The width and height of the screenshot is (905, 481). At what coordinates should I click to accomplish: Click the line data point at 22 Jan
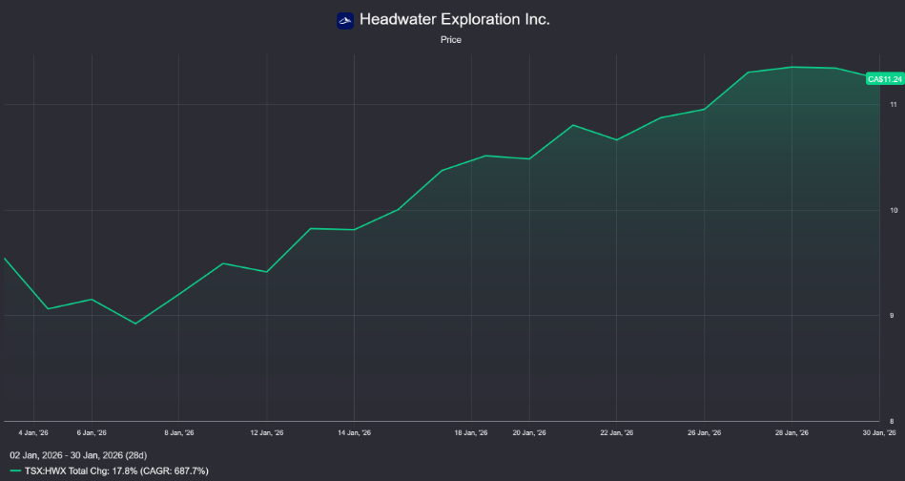616,139
